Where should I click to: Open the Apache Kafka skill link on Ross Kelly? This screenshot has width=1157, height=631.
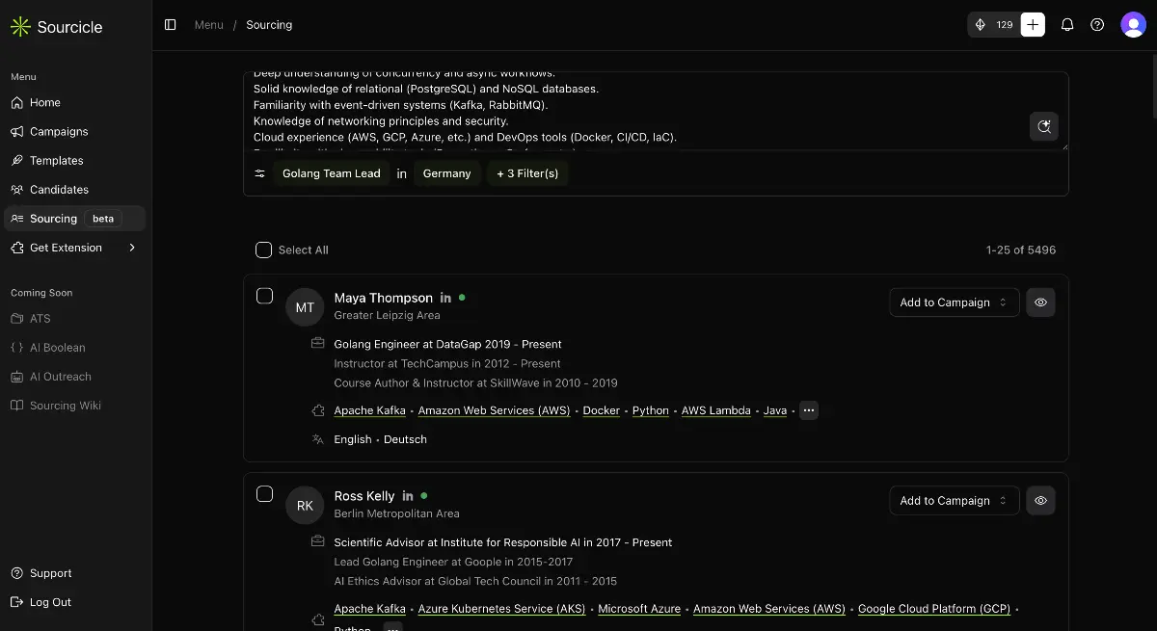pos(369,609)
